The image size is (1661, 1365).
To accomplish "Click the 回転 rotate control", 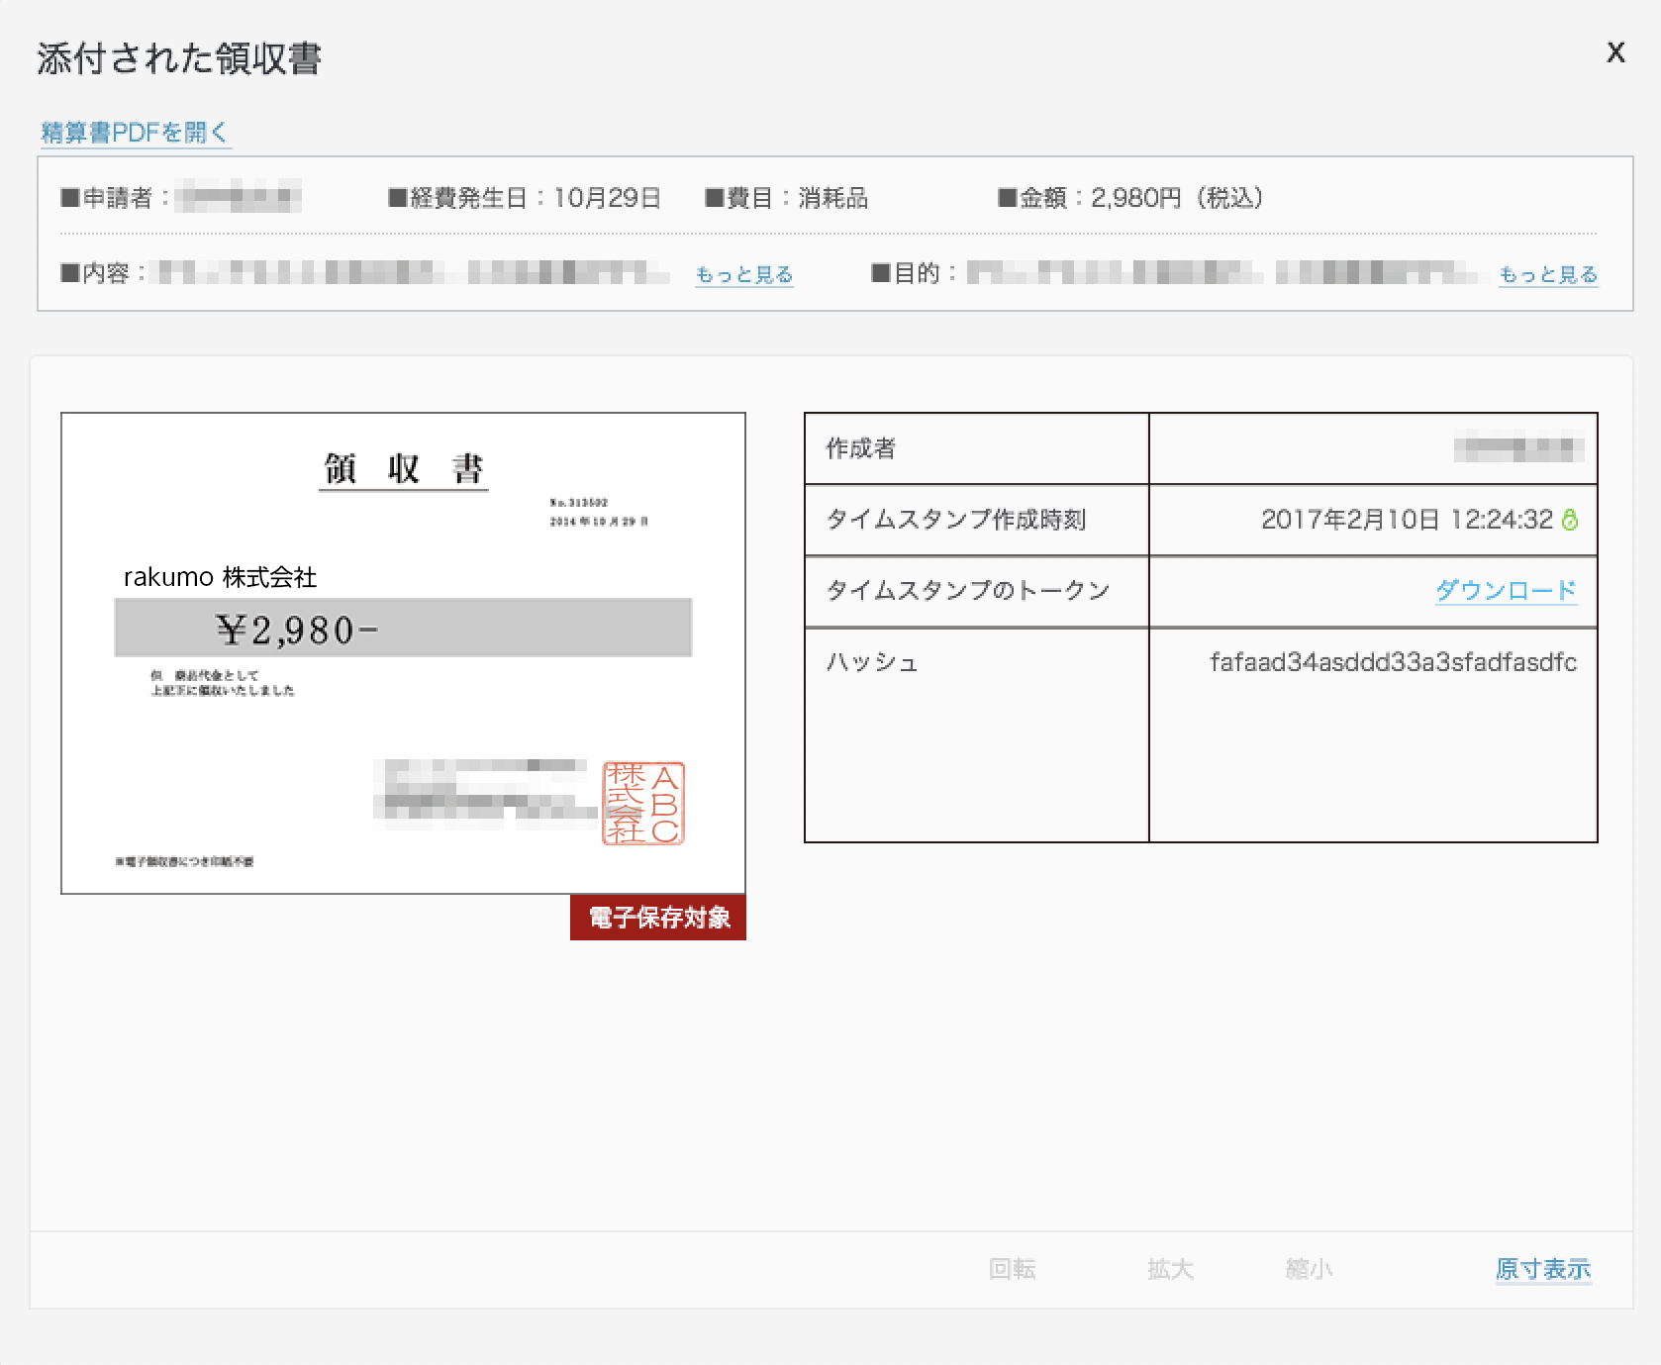I will [1012, 1269].
